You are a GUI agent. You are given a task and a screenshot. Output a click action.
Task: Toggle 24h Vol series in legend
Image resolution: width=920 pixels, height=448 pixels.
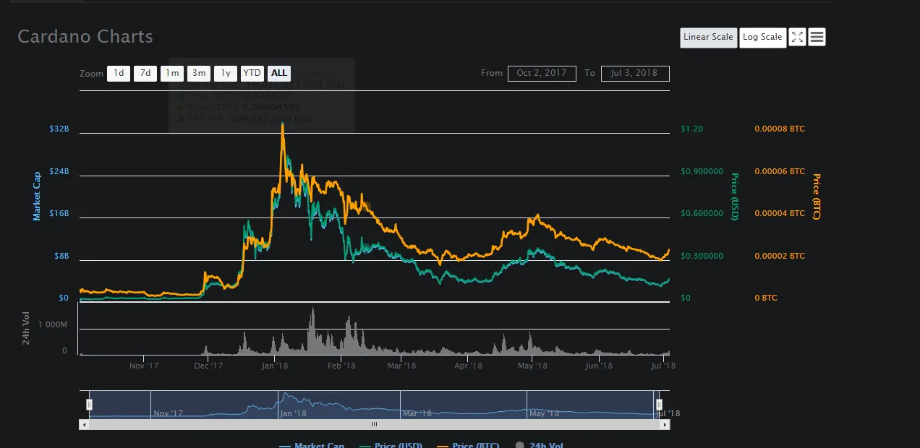pyautogui.click(x=539, y=445)
